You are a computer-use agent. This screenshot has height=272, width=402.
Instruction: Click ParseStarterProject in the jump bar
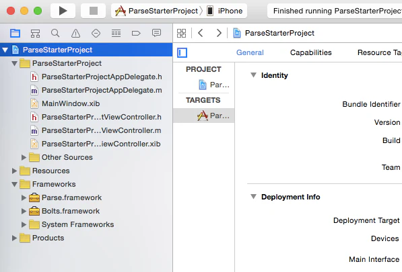273,33
